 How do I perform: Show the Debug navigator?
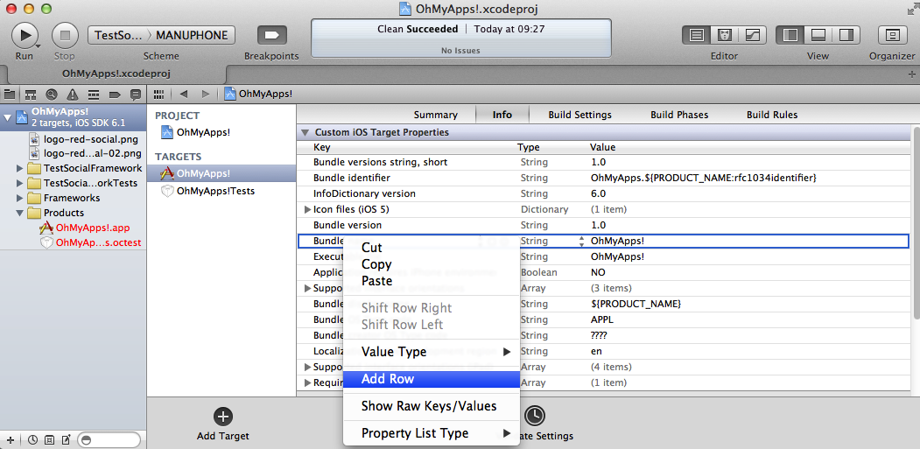(x=94, y=94)
